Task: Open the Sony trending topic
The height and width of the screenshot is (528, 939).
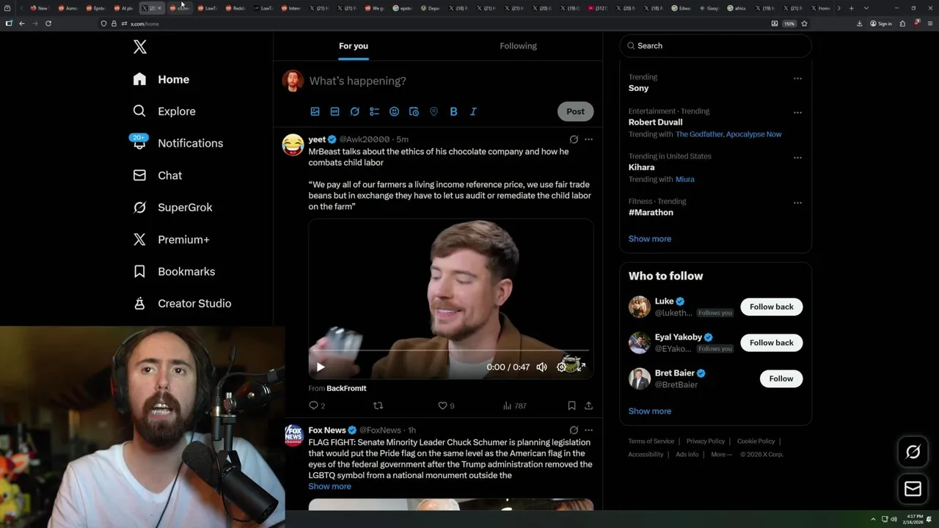Action: 638,88
